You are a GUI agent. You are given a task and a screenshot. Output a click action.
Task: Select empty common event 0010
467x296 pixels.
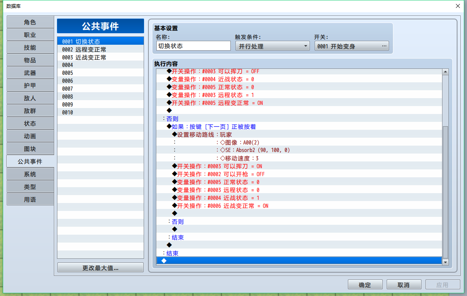pos(101,112)
